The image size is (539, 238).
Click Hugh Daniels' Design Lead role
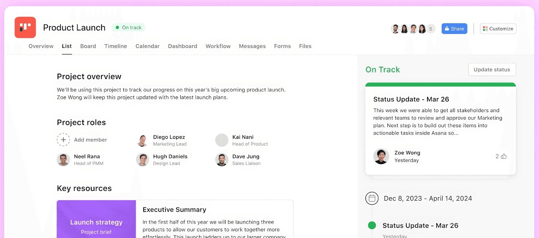tap(166, 163)
